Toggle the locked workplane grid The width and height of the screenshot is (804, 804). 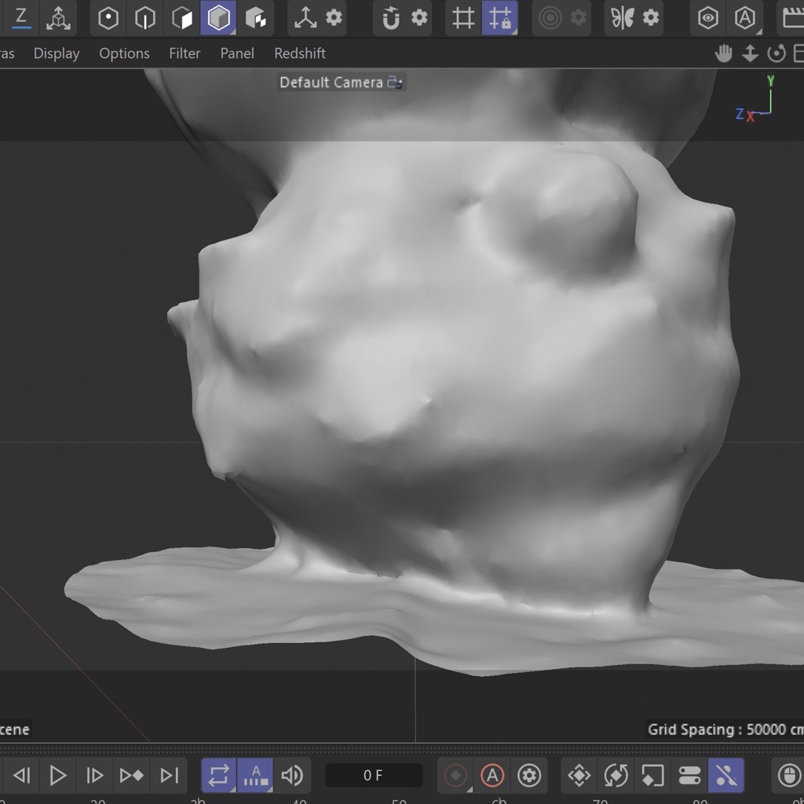499,18
